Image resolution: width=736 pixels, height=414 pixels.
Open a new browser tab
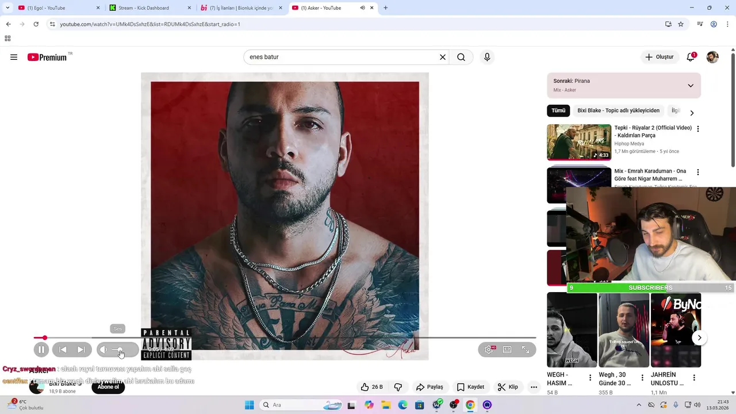pos(385,8)
